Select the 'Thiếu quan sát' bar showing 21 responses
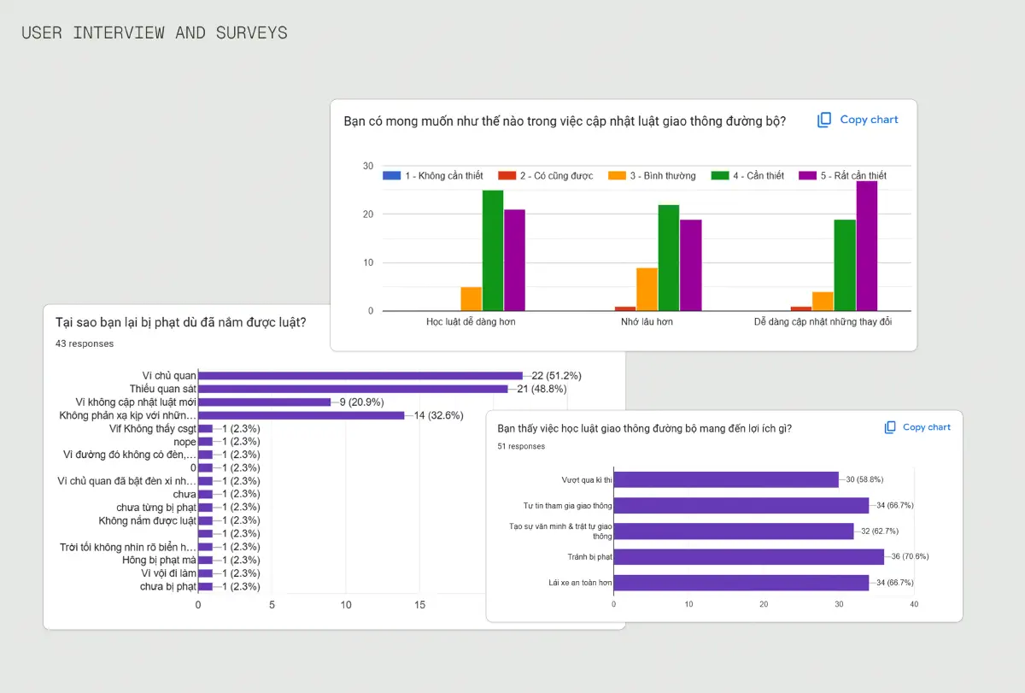This screenshot has width=1025, height=693. click(352, 389)
